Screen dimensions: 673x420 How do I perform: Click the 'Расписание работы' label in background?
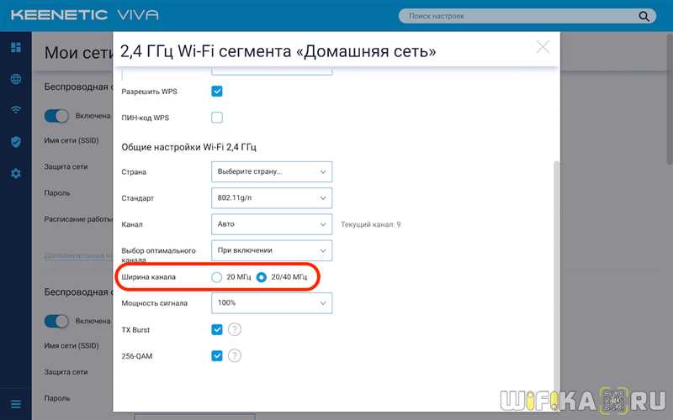78,219
